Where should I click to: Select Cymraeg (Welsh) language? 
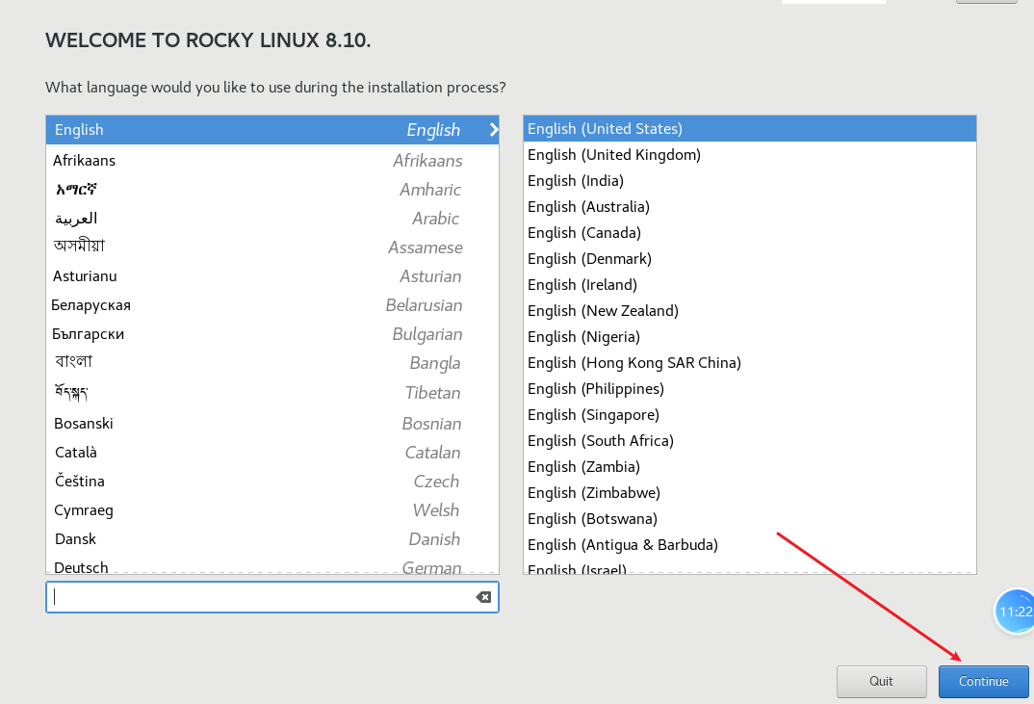click(x=272, y=510)
